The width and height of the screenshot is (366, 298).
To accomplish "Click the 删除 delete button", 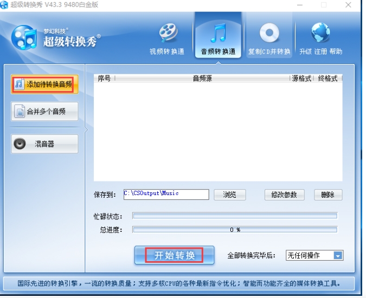I will [328, 195].
